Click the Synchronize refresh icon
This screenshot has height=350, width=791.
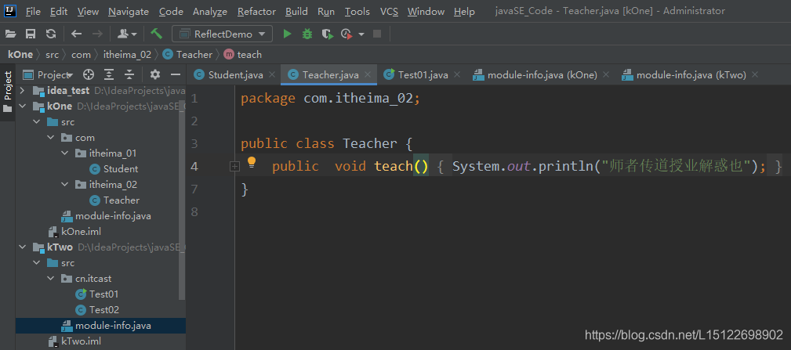click(50, 34)
